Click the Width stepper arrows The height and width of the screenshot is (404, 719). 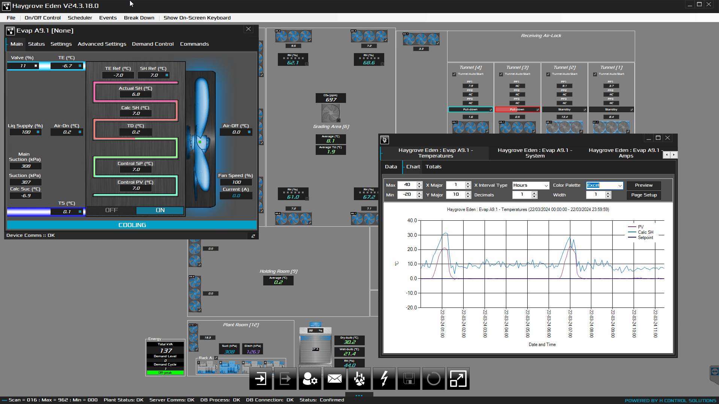608,195
